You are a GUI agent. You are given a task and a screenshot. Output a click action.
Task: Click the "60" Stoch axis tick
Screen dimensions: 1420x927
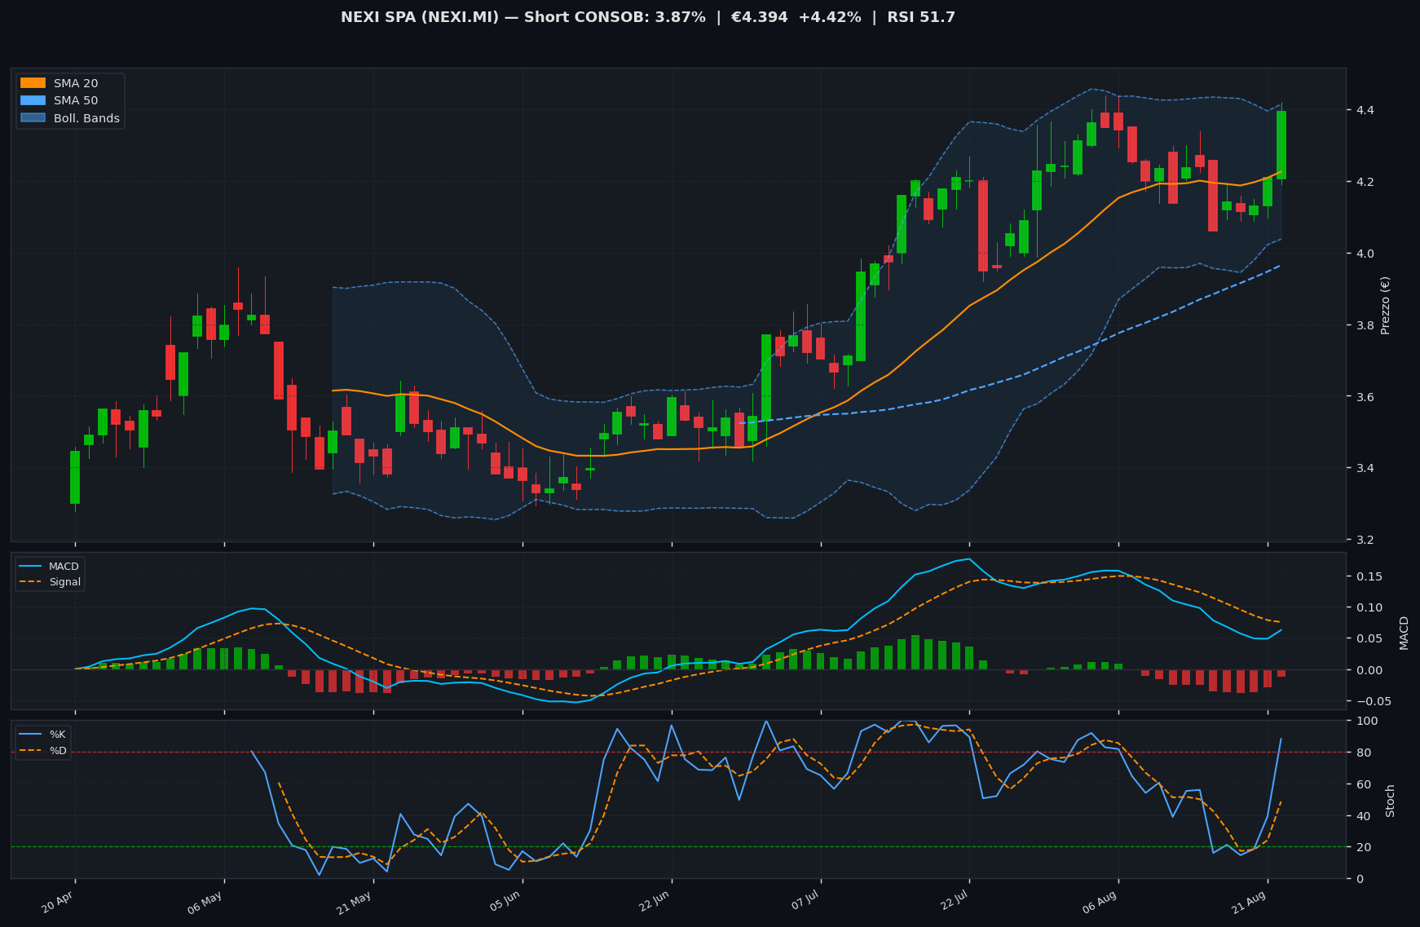pyautogui.click(x=1362, y=784)
